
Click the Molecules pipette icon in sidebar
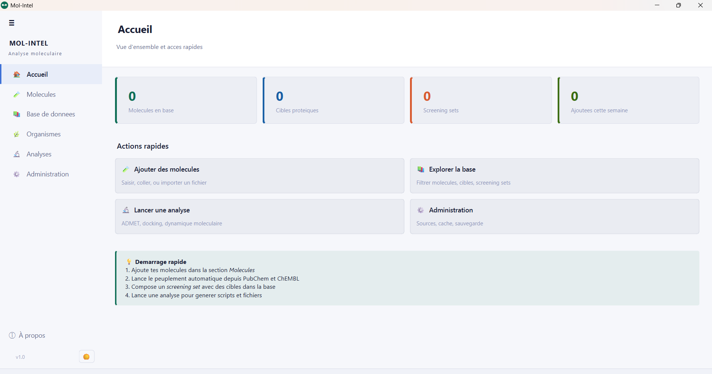coord(17,95)
